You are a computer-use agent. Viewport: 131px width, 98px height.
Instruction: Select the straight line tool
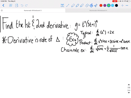68,5
